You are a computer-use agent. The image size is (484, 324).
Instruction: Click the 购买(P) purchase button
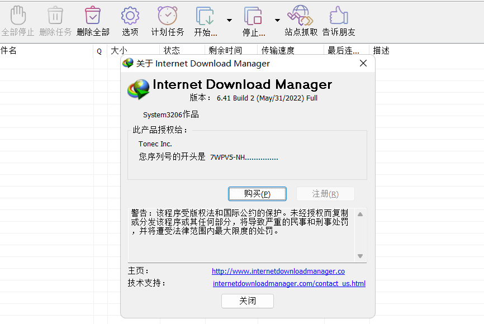257,194
